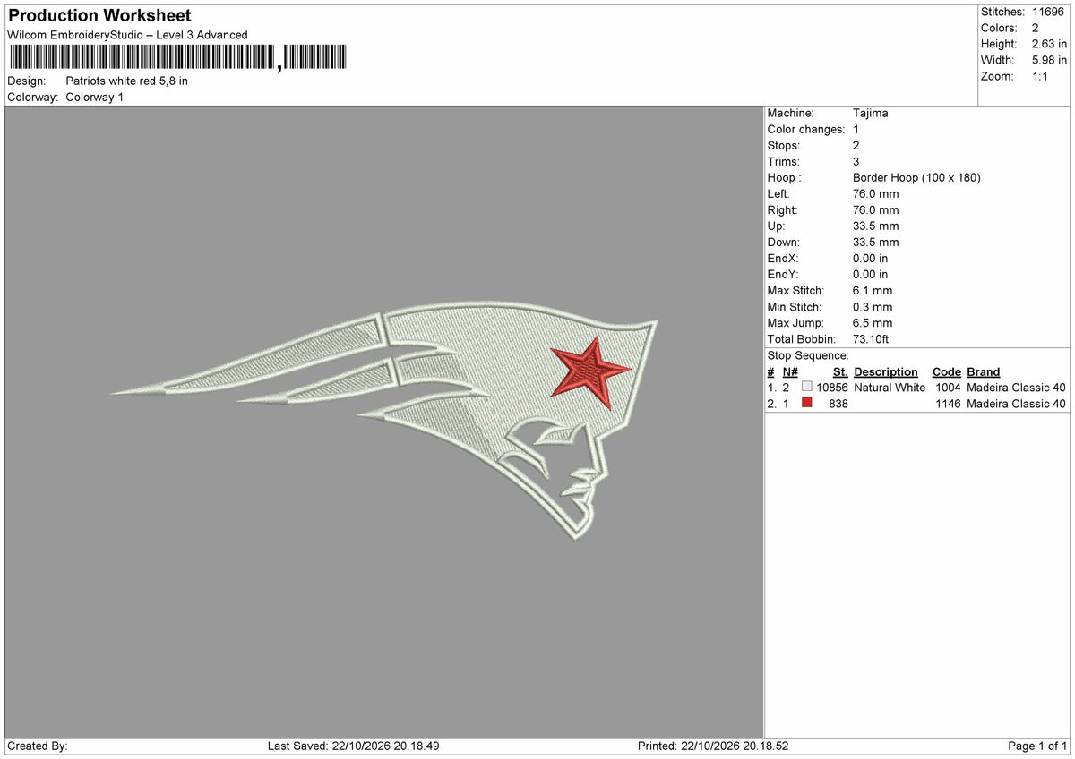Click the 'Brand' column header

pyautogui.click(x=984, y=371)
